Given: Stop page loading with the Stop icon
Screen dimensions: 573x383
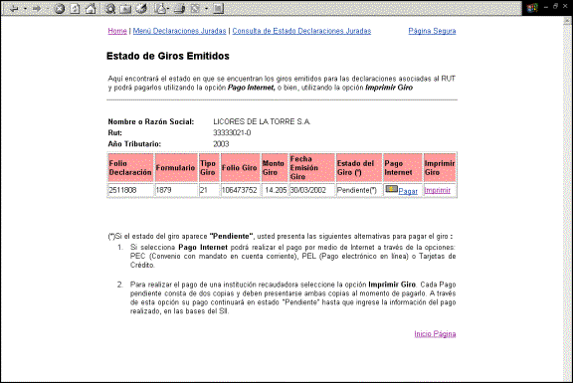Looking at the screenshot, I should pos(60,9).
